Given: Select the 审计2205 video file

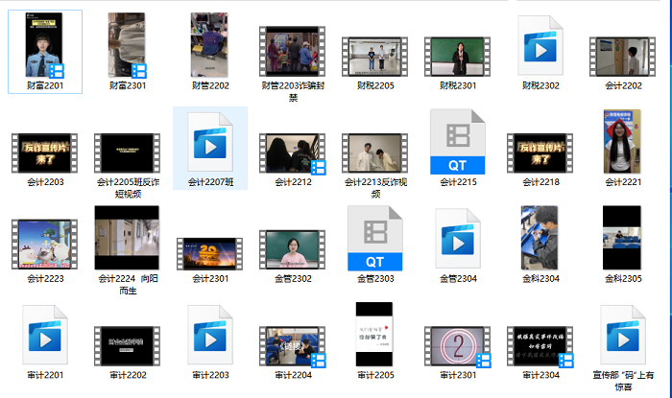Looking at the screenshot, I should pos(374,334).
